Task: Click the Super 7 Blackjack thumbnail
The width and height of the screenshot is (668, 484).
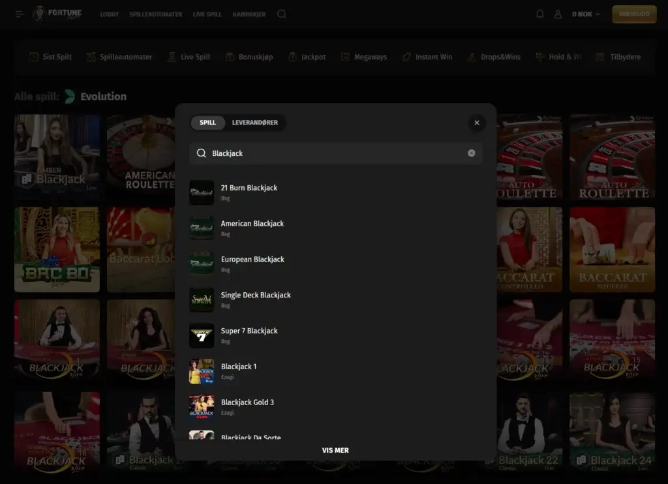Action: pos(202,336)
